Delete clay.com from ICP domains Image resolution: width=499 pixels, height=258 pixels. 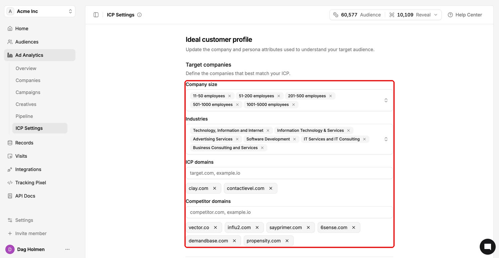tap(215, 188)
